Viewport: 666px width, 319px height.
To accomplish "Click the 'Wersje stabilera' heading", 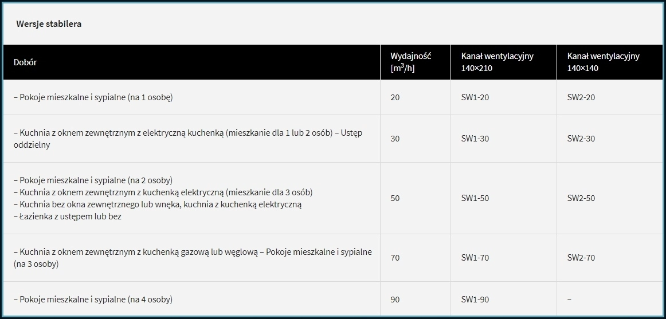I will [49, 24].
